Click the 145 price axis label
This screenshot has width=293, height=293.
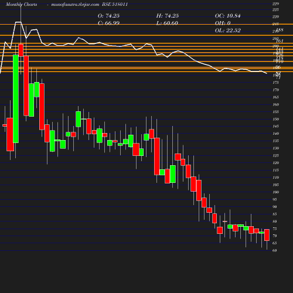[275, 127]
